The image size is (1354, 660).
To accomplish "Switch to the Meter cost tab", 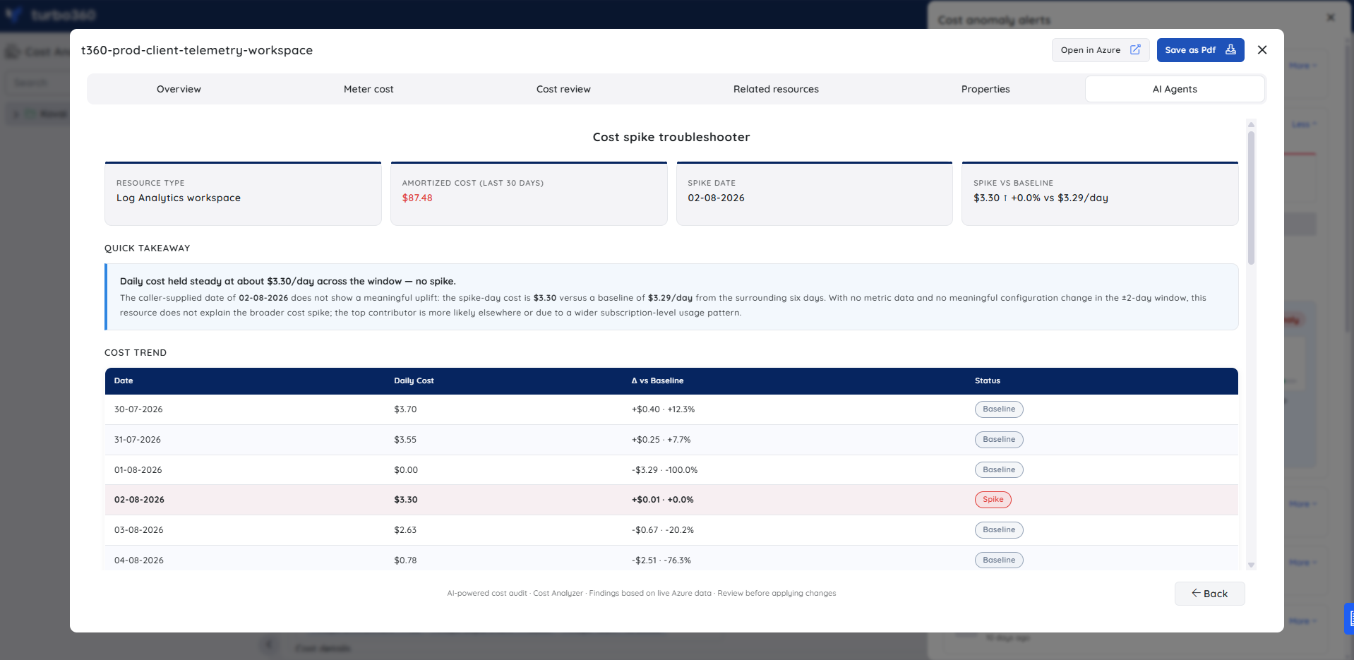I will [x=369, y=89].
